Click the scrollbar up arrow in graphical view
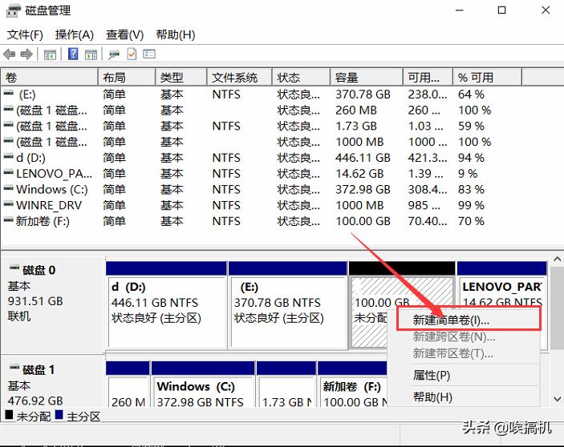This screenshot has height=447, width=564. click(557, 259)
